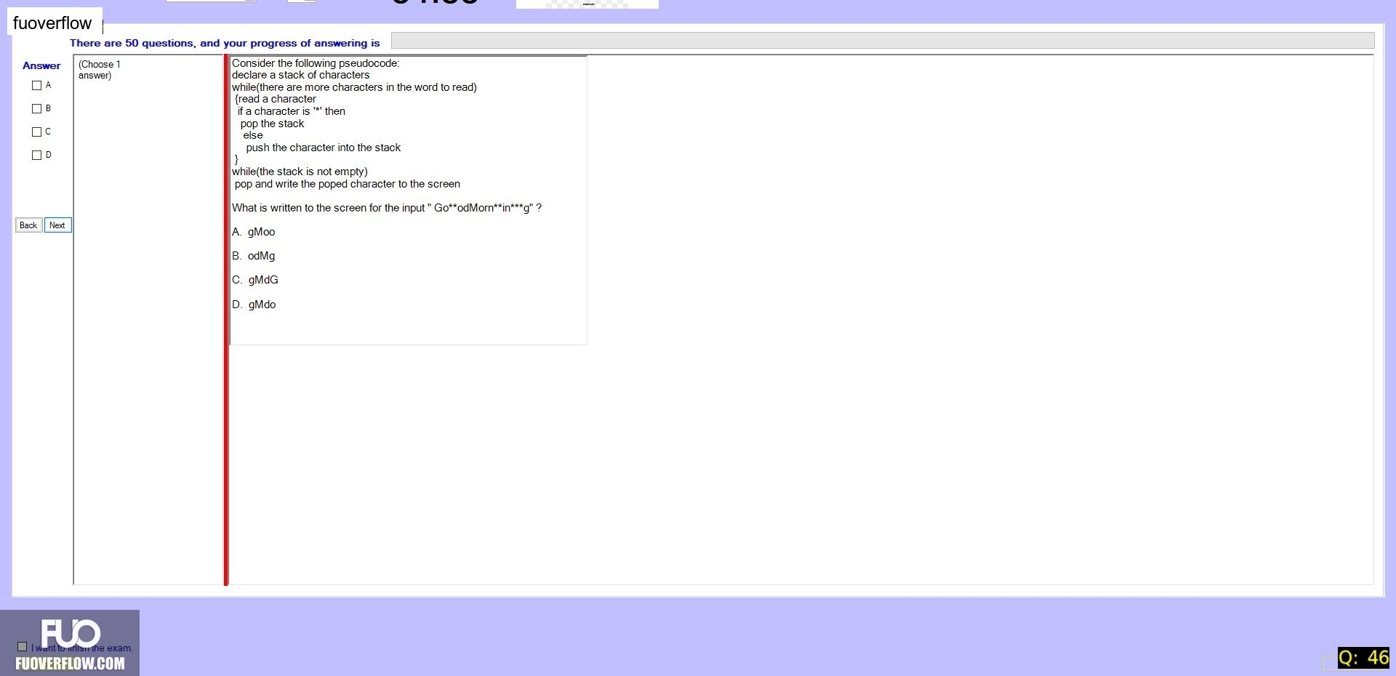
Task: Return to previous question with Back
Action: pyautogui.click(x=28, y=225)
